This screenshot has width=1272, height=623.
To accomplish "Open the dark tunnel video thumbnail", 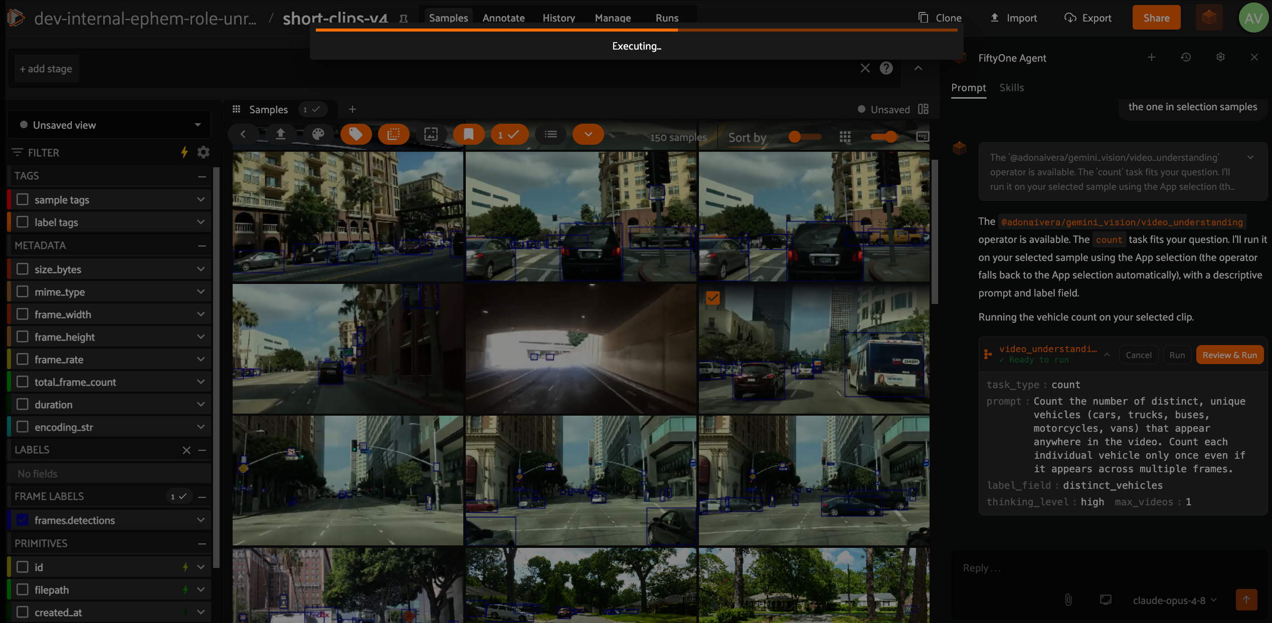I will pos(581,349).
